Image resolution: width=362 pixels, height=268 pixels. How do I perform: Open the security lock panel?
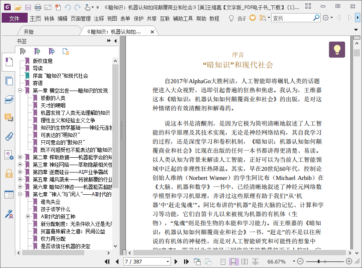pyautogui.click(x=9, y=173)
